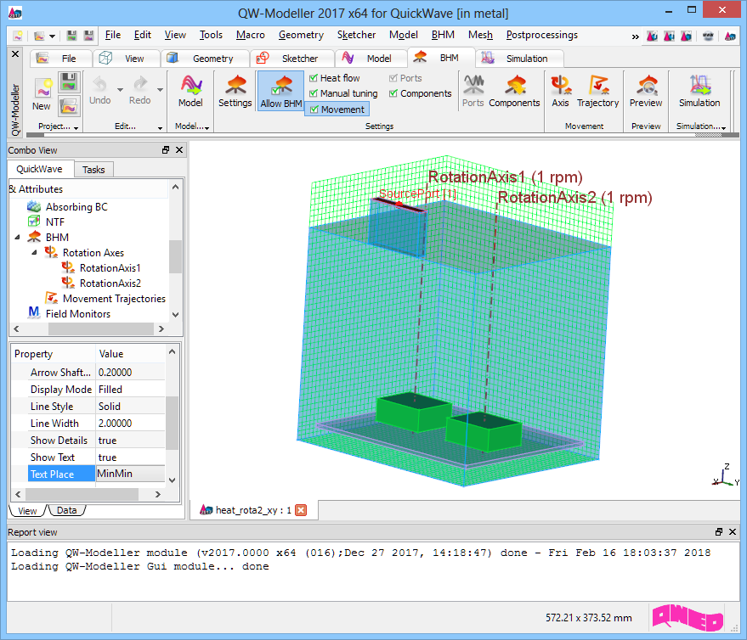
Task: Click the BHM Components icon
Action: point(514,92)
